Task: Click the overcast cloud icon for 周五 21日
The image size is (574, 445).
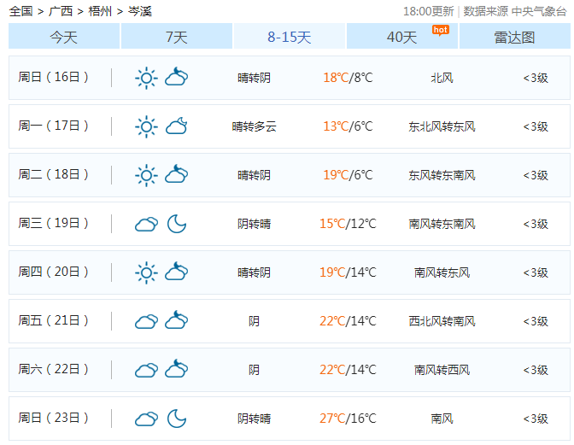Action: coord(146,322)
